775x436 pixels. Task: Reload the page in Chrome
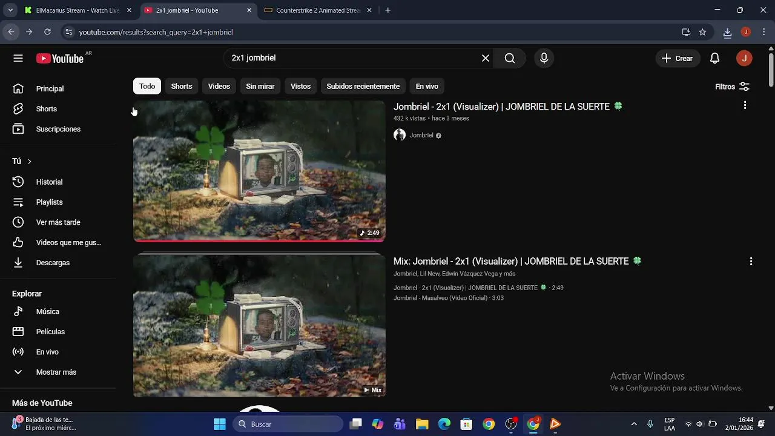(47, 32)
